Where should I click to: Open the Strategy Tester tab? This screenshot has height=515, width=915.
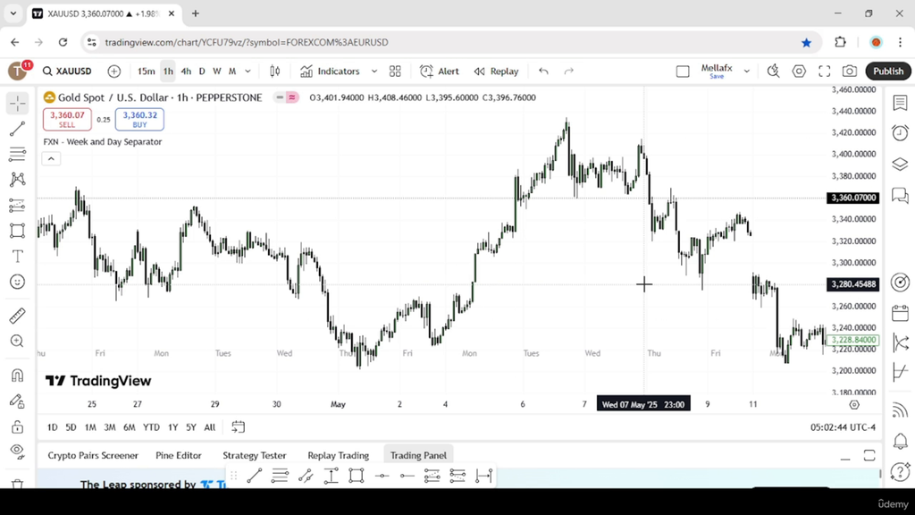pos(255,455)
